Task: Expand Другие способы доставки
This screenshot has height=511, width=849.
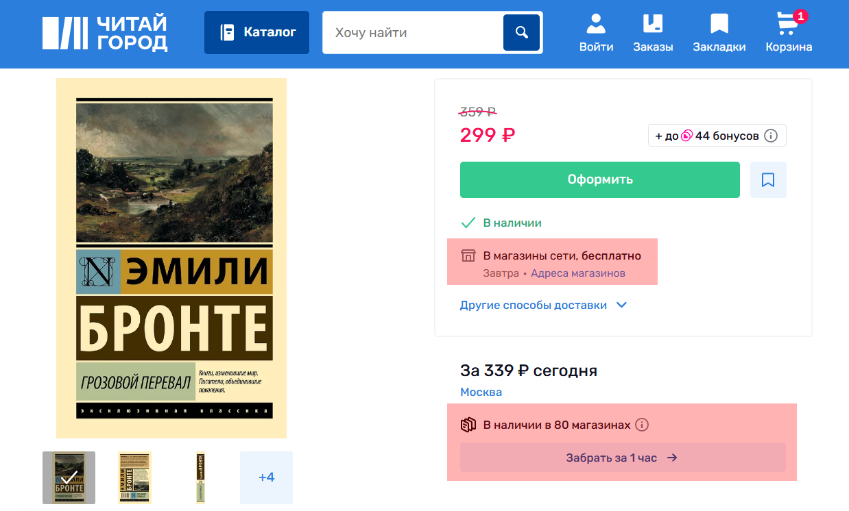Action: click(534, 306)
